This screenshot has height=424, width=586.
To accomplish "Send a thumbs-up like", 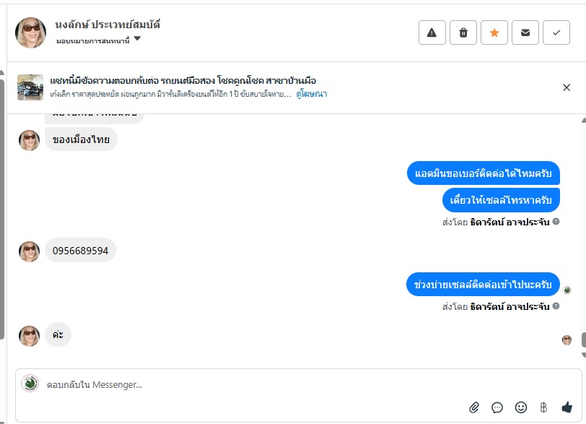I will [x=567, y=407].
